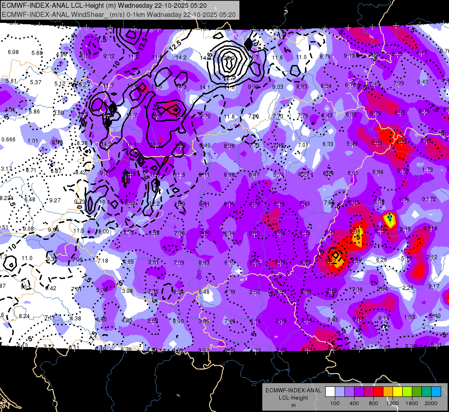Viewport: 449px width, 412px height.
Task: Click the wind shear value 1.01
Action: (x=33, y=141)
